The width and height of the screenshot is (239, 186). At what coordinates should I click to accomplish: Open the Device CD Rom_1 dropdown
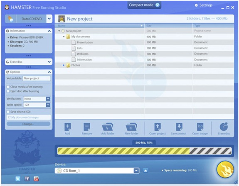136,171
